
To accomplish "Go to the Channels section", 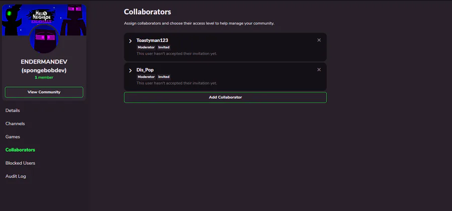I will (15, 123).
